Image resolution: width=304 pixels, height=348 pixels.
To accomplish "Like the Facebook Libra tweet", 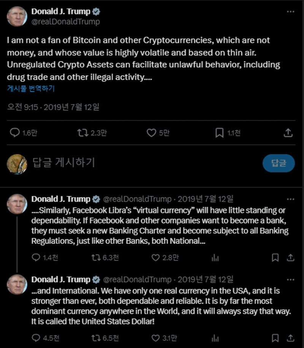I will click(155, 258).
